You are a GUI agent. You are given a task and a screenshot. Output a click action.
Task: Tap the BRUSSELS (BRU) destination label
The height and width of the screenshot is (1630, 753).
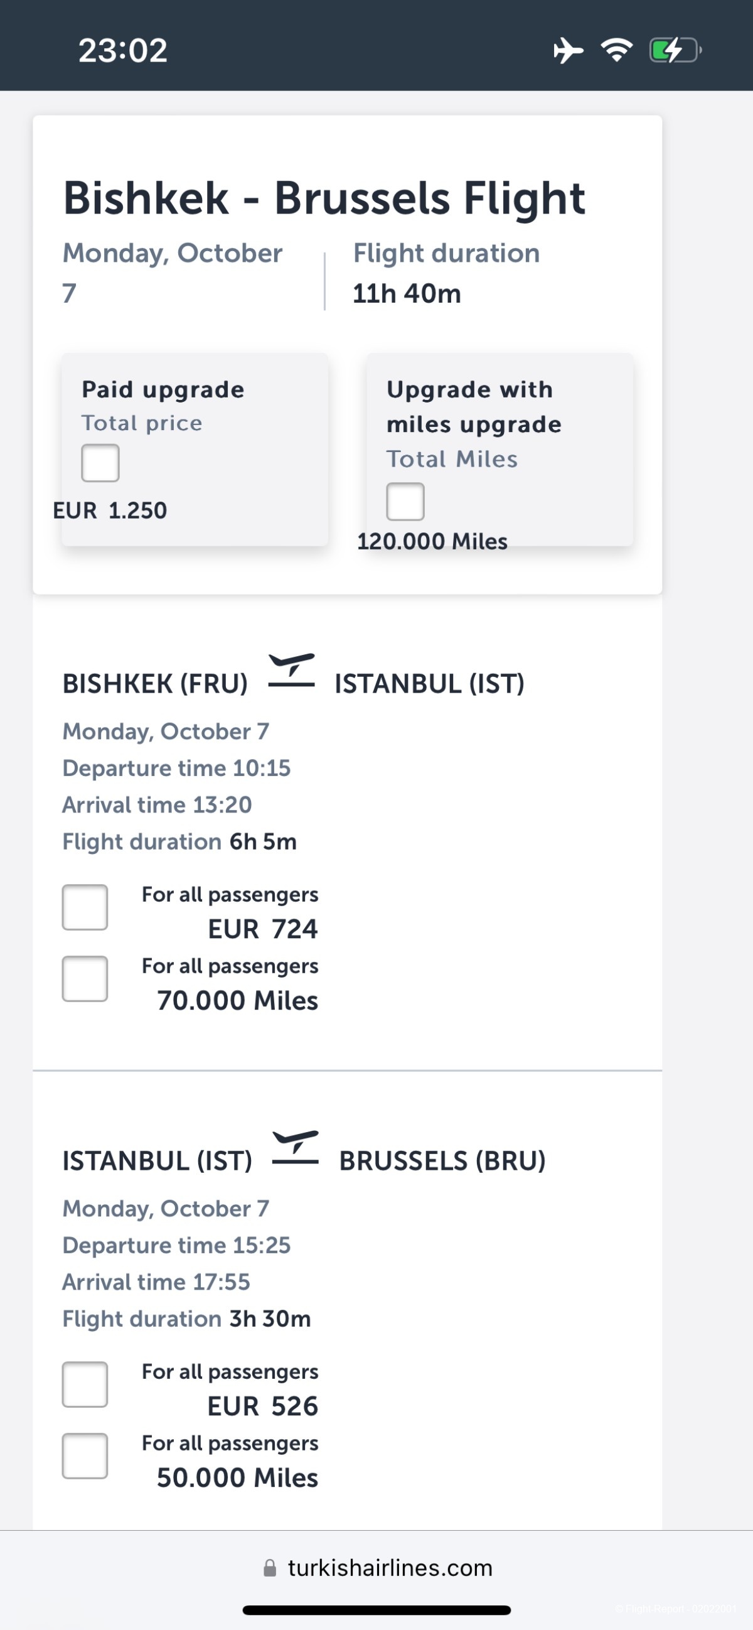coord(442,1161)
